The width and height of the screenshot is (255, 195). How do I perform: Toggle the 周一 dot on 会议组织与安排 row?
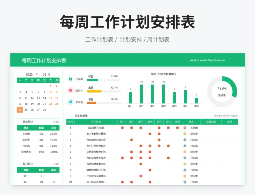(x=122, y=128)
